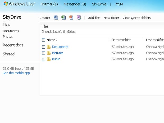164x123 pixels.
Task: Create a new OneNote notebook
Action: [x=79, y=18]
